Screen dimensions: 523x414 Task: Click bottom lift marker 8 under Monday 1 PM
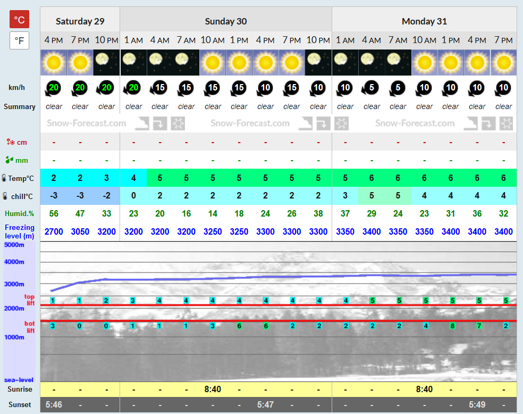click(452, 326)
